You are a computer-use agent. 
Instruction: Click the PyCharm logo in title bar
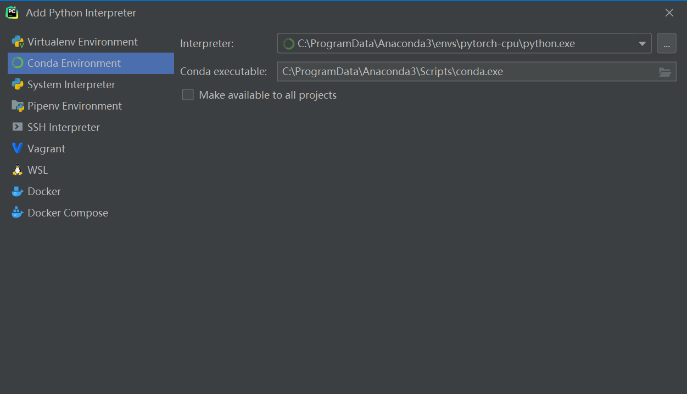click(12, 12)
